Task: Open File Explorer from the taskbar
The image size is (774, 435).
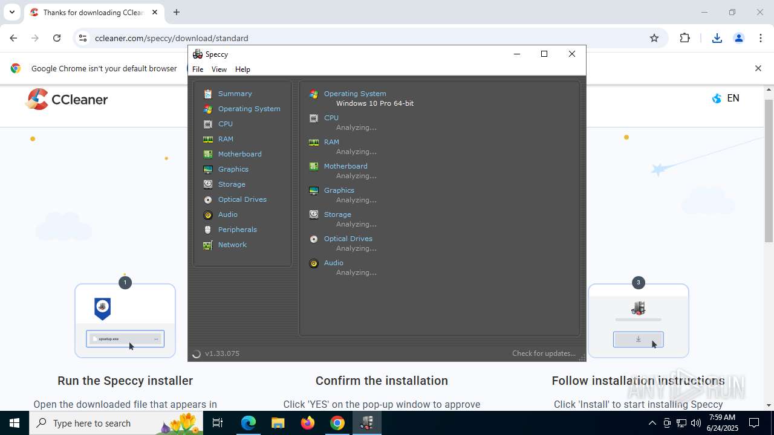Action: pyautogui.click(x=278, y=423)
